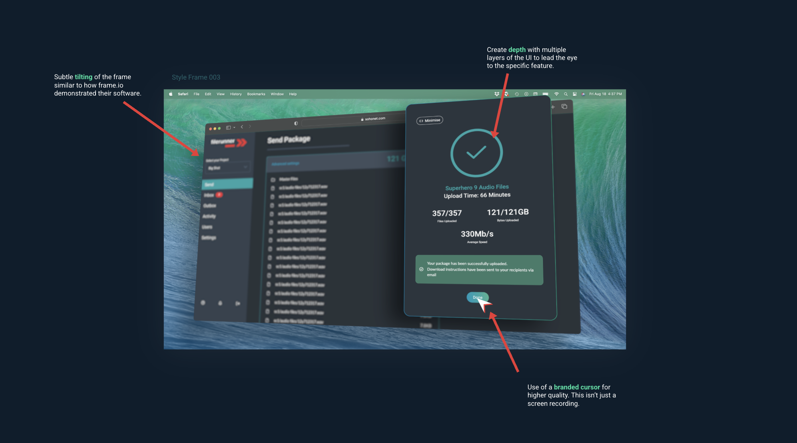797x443 pixels.
Task: Click the Siri icon in menu bar
Action: 583,94
